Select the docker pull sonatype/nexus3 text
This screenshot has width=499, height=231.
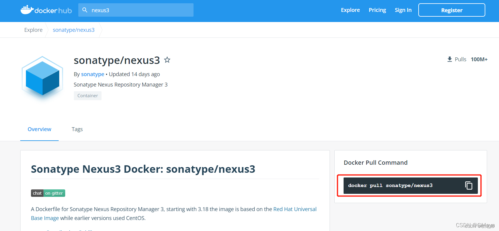390,186
